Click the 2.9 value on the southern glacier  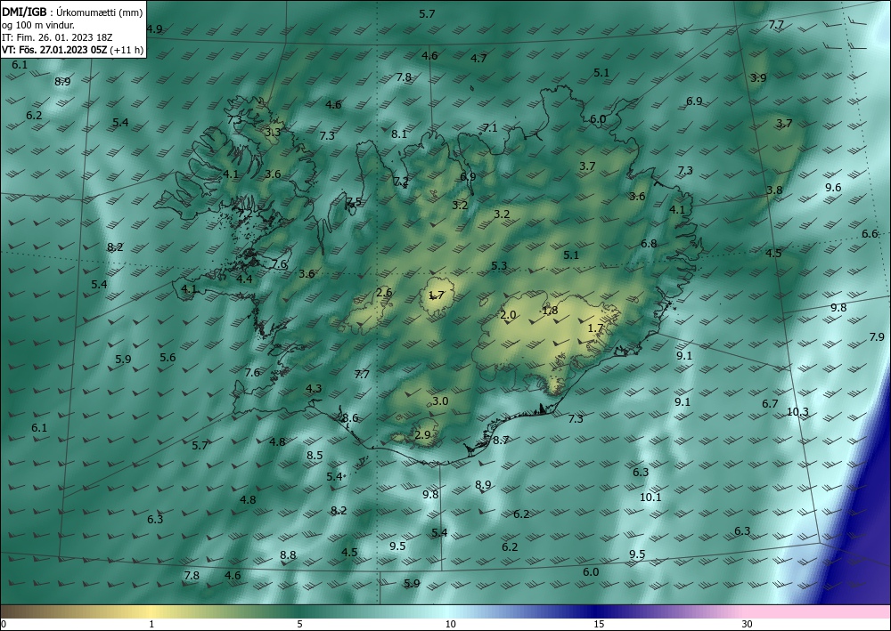tap(422, 434)
